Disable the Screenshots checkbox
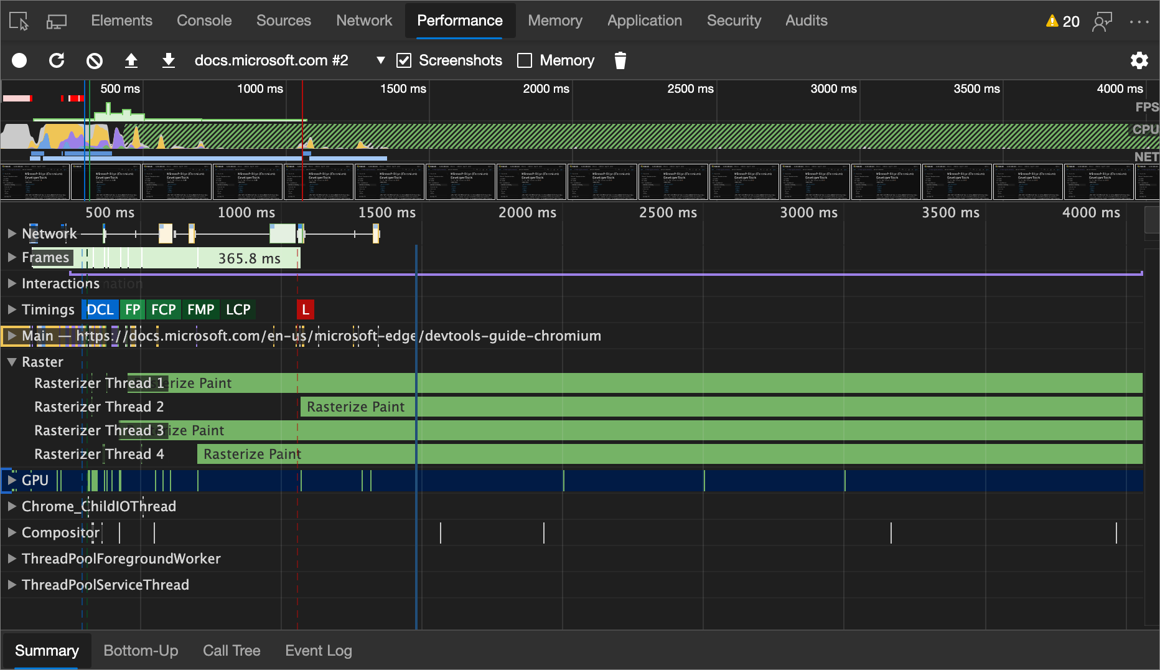1160x670 pixels. coord(404,60)
